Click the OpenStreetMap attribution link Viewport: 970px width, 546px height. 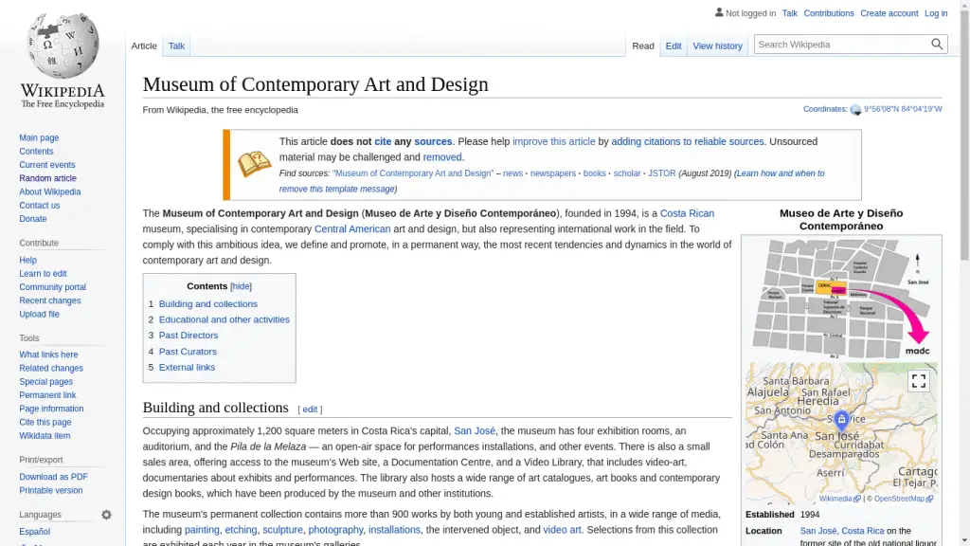[899, 499]
